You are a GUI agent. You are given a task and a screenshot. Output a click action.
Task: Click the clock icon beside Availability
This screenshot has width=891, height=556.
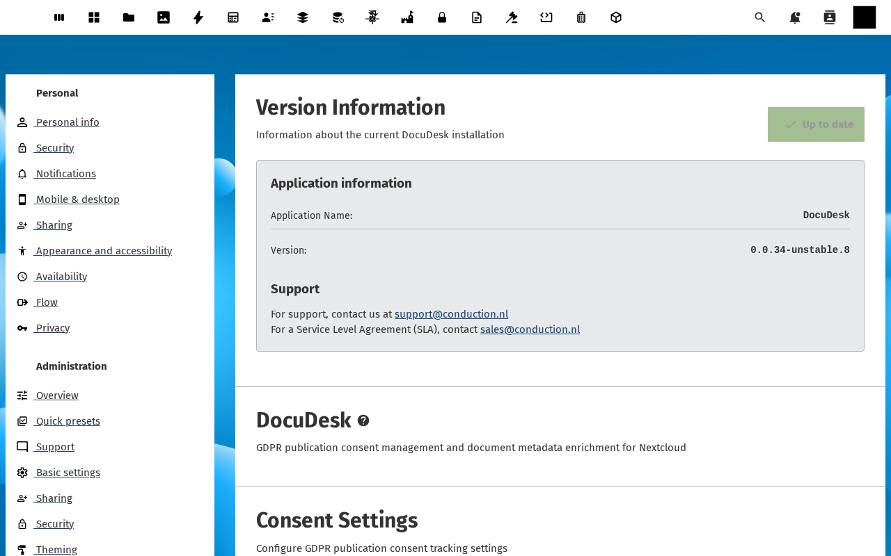pos(22,277)
